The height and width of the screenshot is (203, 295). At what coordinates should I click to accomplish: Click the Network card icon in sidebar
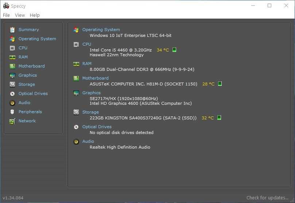pos(12,121)
